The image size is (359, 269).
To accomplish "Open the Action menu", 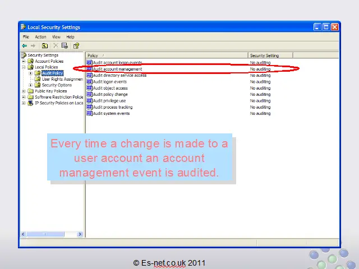I will tap(40, 37).
